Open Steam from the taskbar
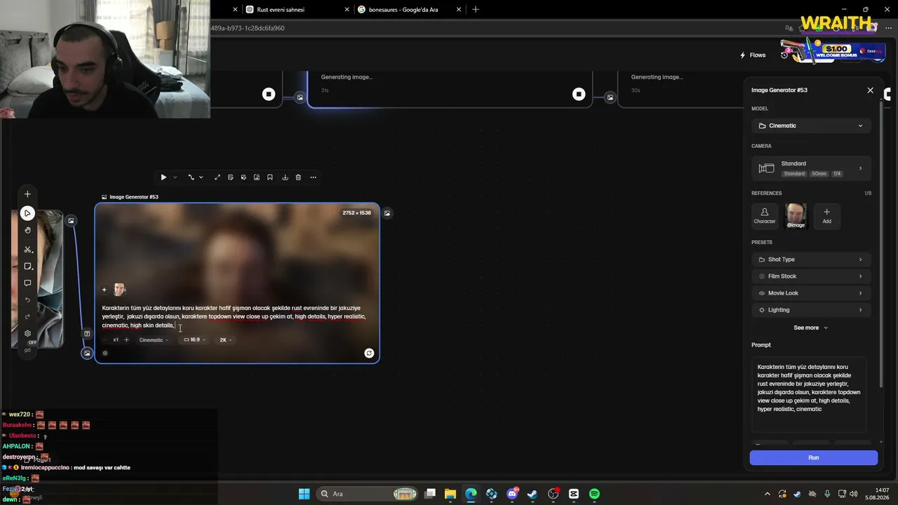This screenshot has height=505, width=898. pyautogui.click(x=532, y=494)
